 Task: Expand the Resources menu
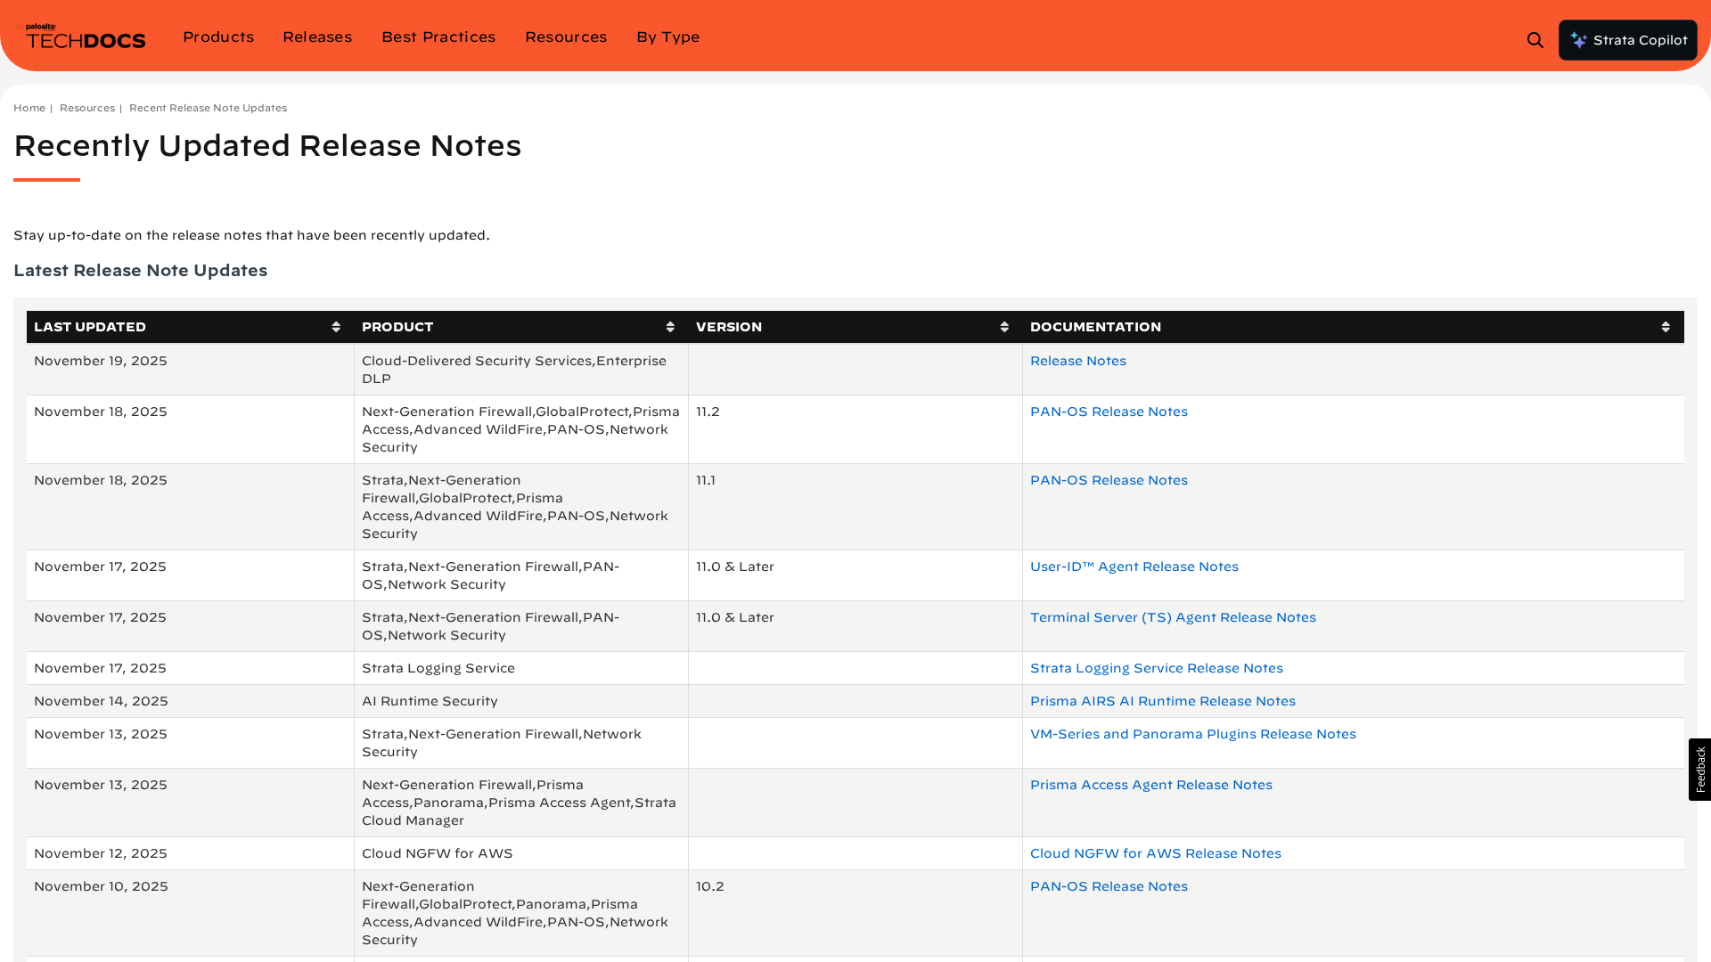click(566, 37)
